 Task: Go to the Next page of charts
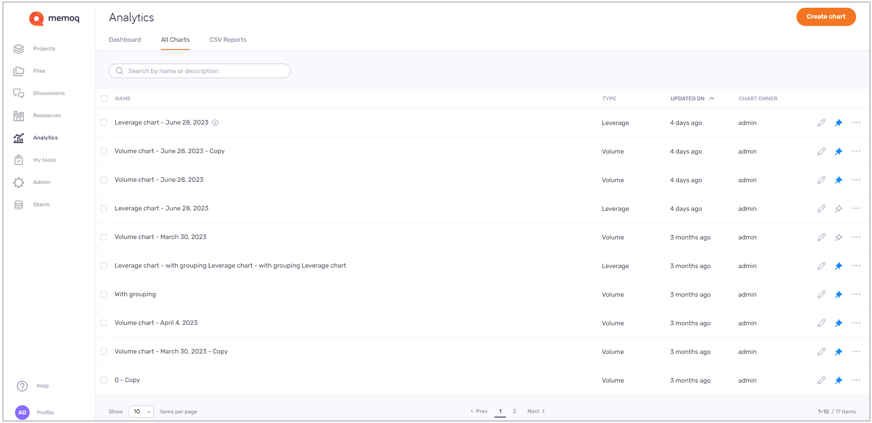pyautogui.click(x=536, y=411)
